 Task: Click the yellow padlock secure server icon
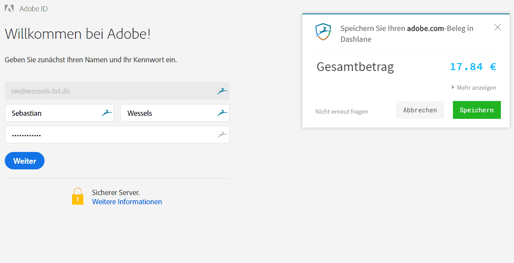(x=78, y=196)
